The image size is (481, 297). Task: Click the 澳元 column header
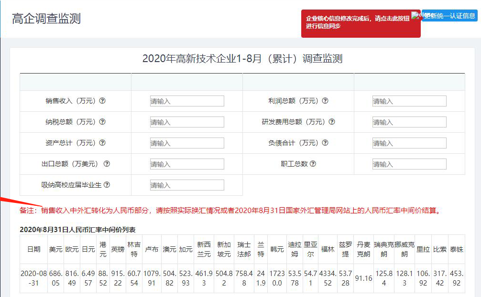point(169,249)
